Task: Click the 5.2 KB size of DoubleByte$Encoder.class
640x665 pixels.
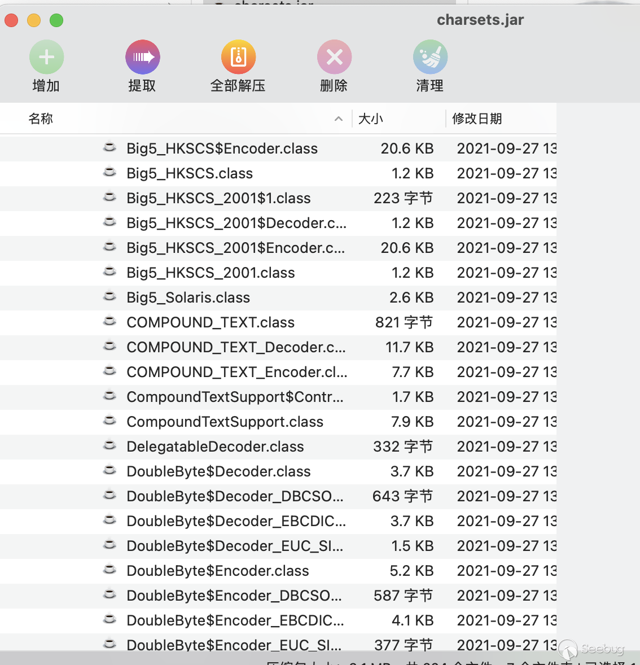Action: click(412, 570)
